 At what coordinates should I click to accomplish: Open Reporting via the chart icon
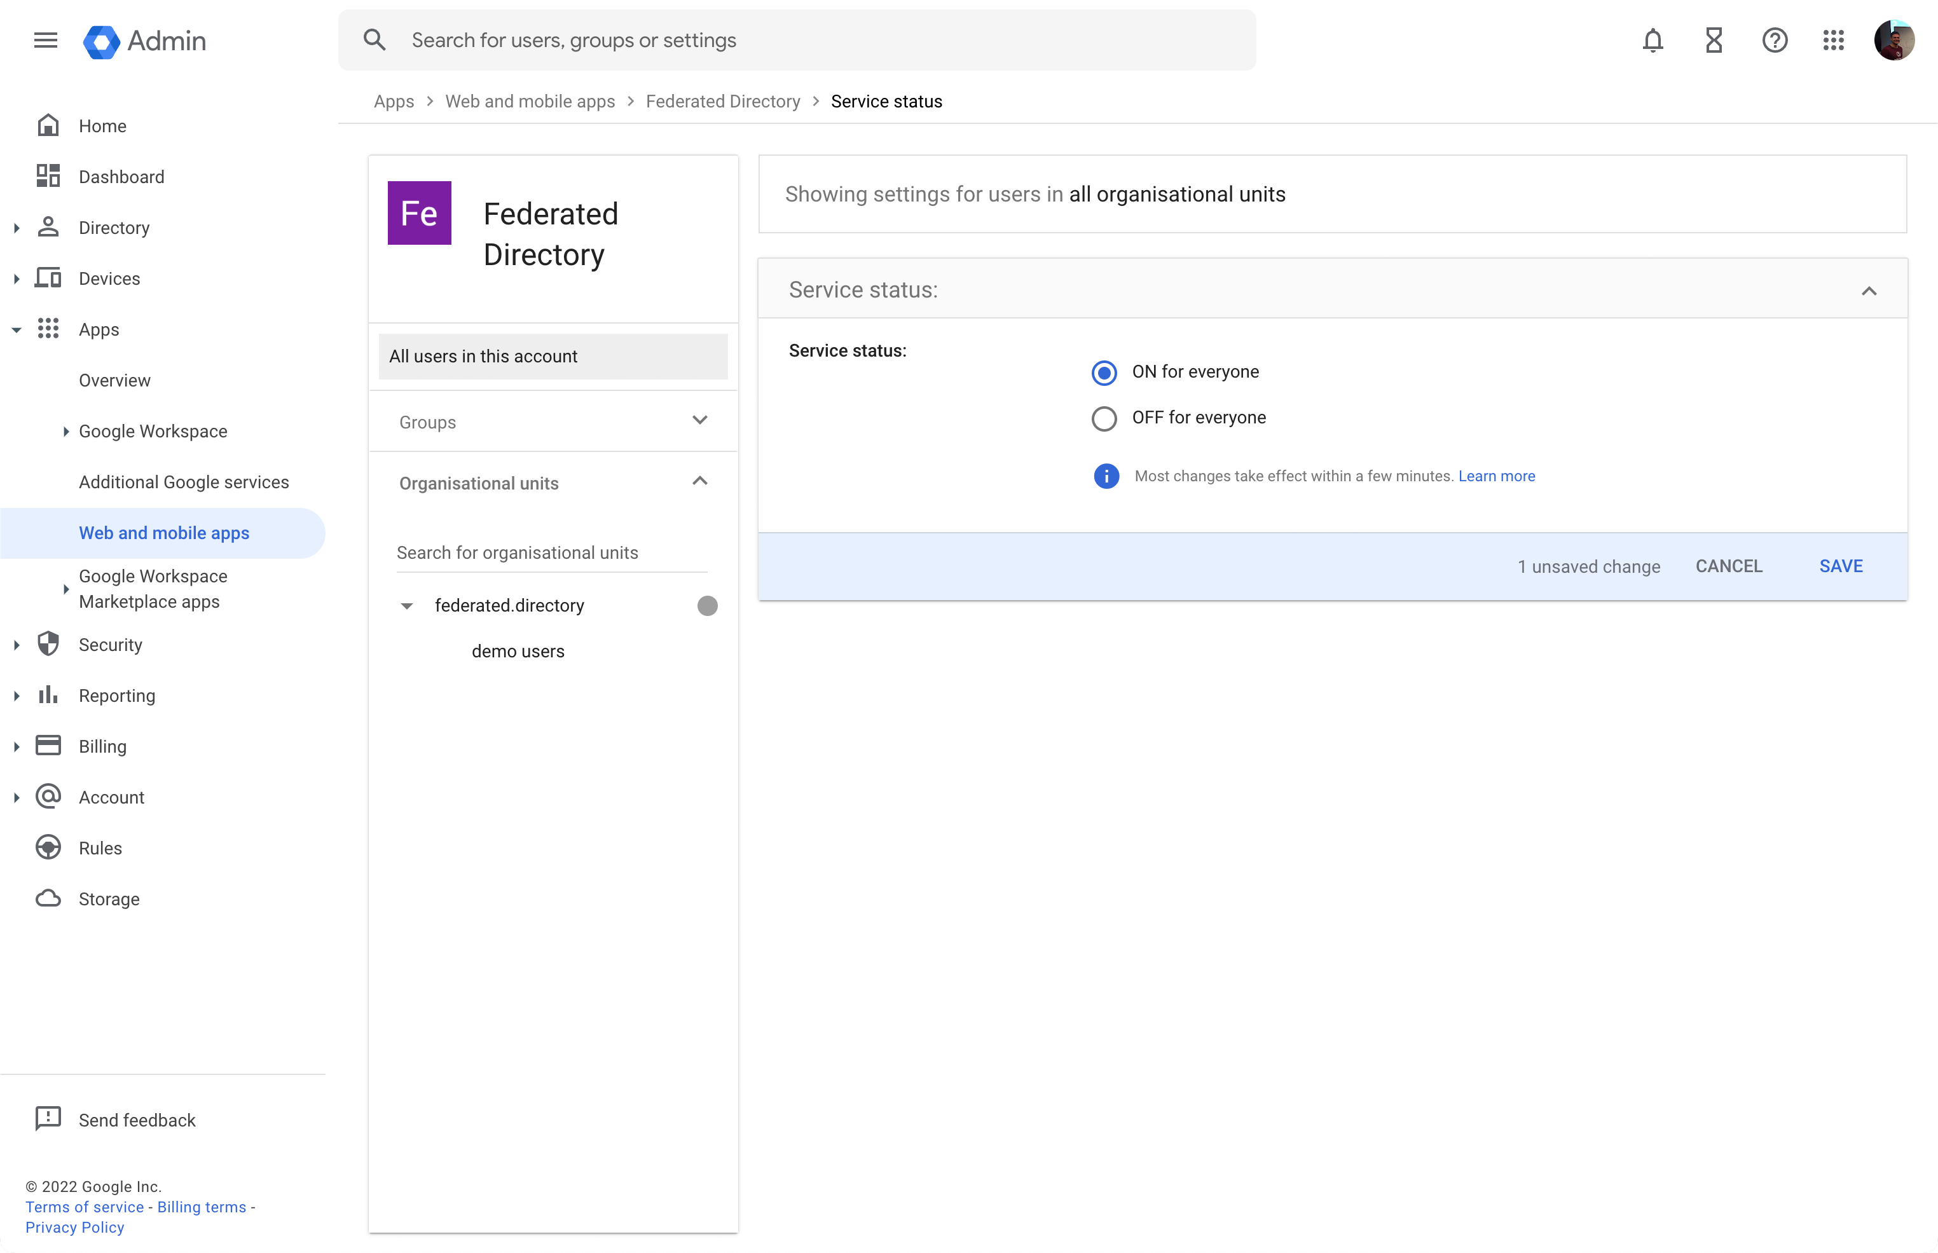pos(48,695)
